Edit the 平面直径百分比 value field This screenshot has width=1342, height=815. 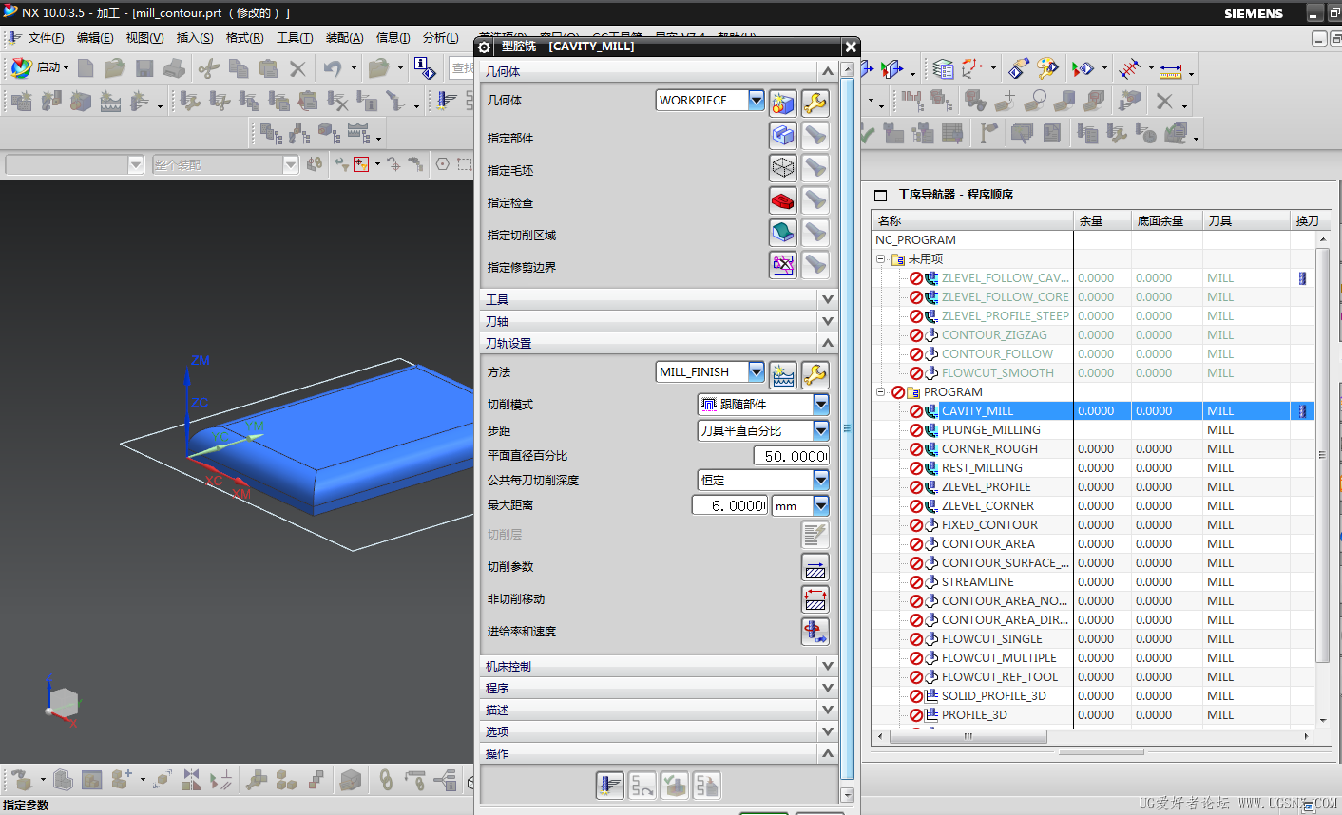click(x=792, y=456)
